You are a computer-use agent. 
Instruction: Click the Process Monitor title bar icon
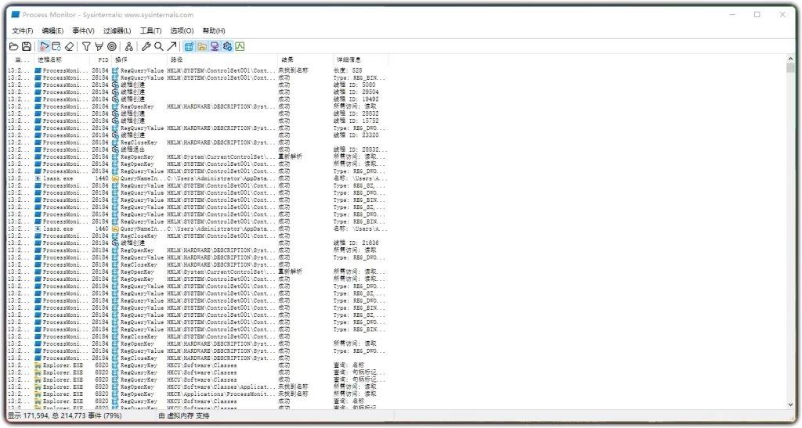(x=16, y=15)
